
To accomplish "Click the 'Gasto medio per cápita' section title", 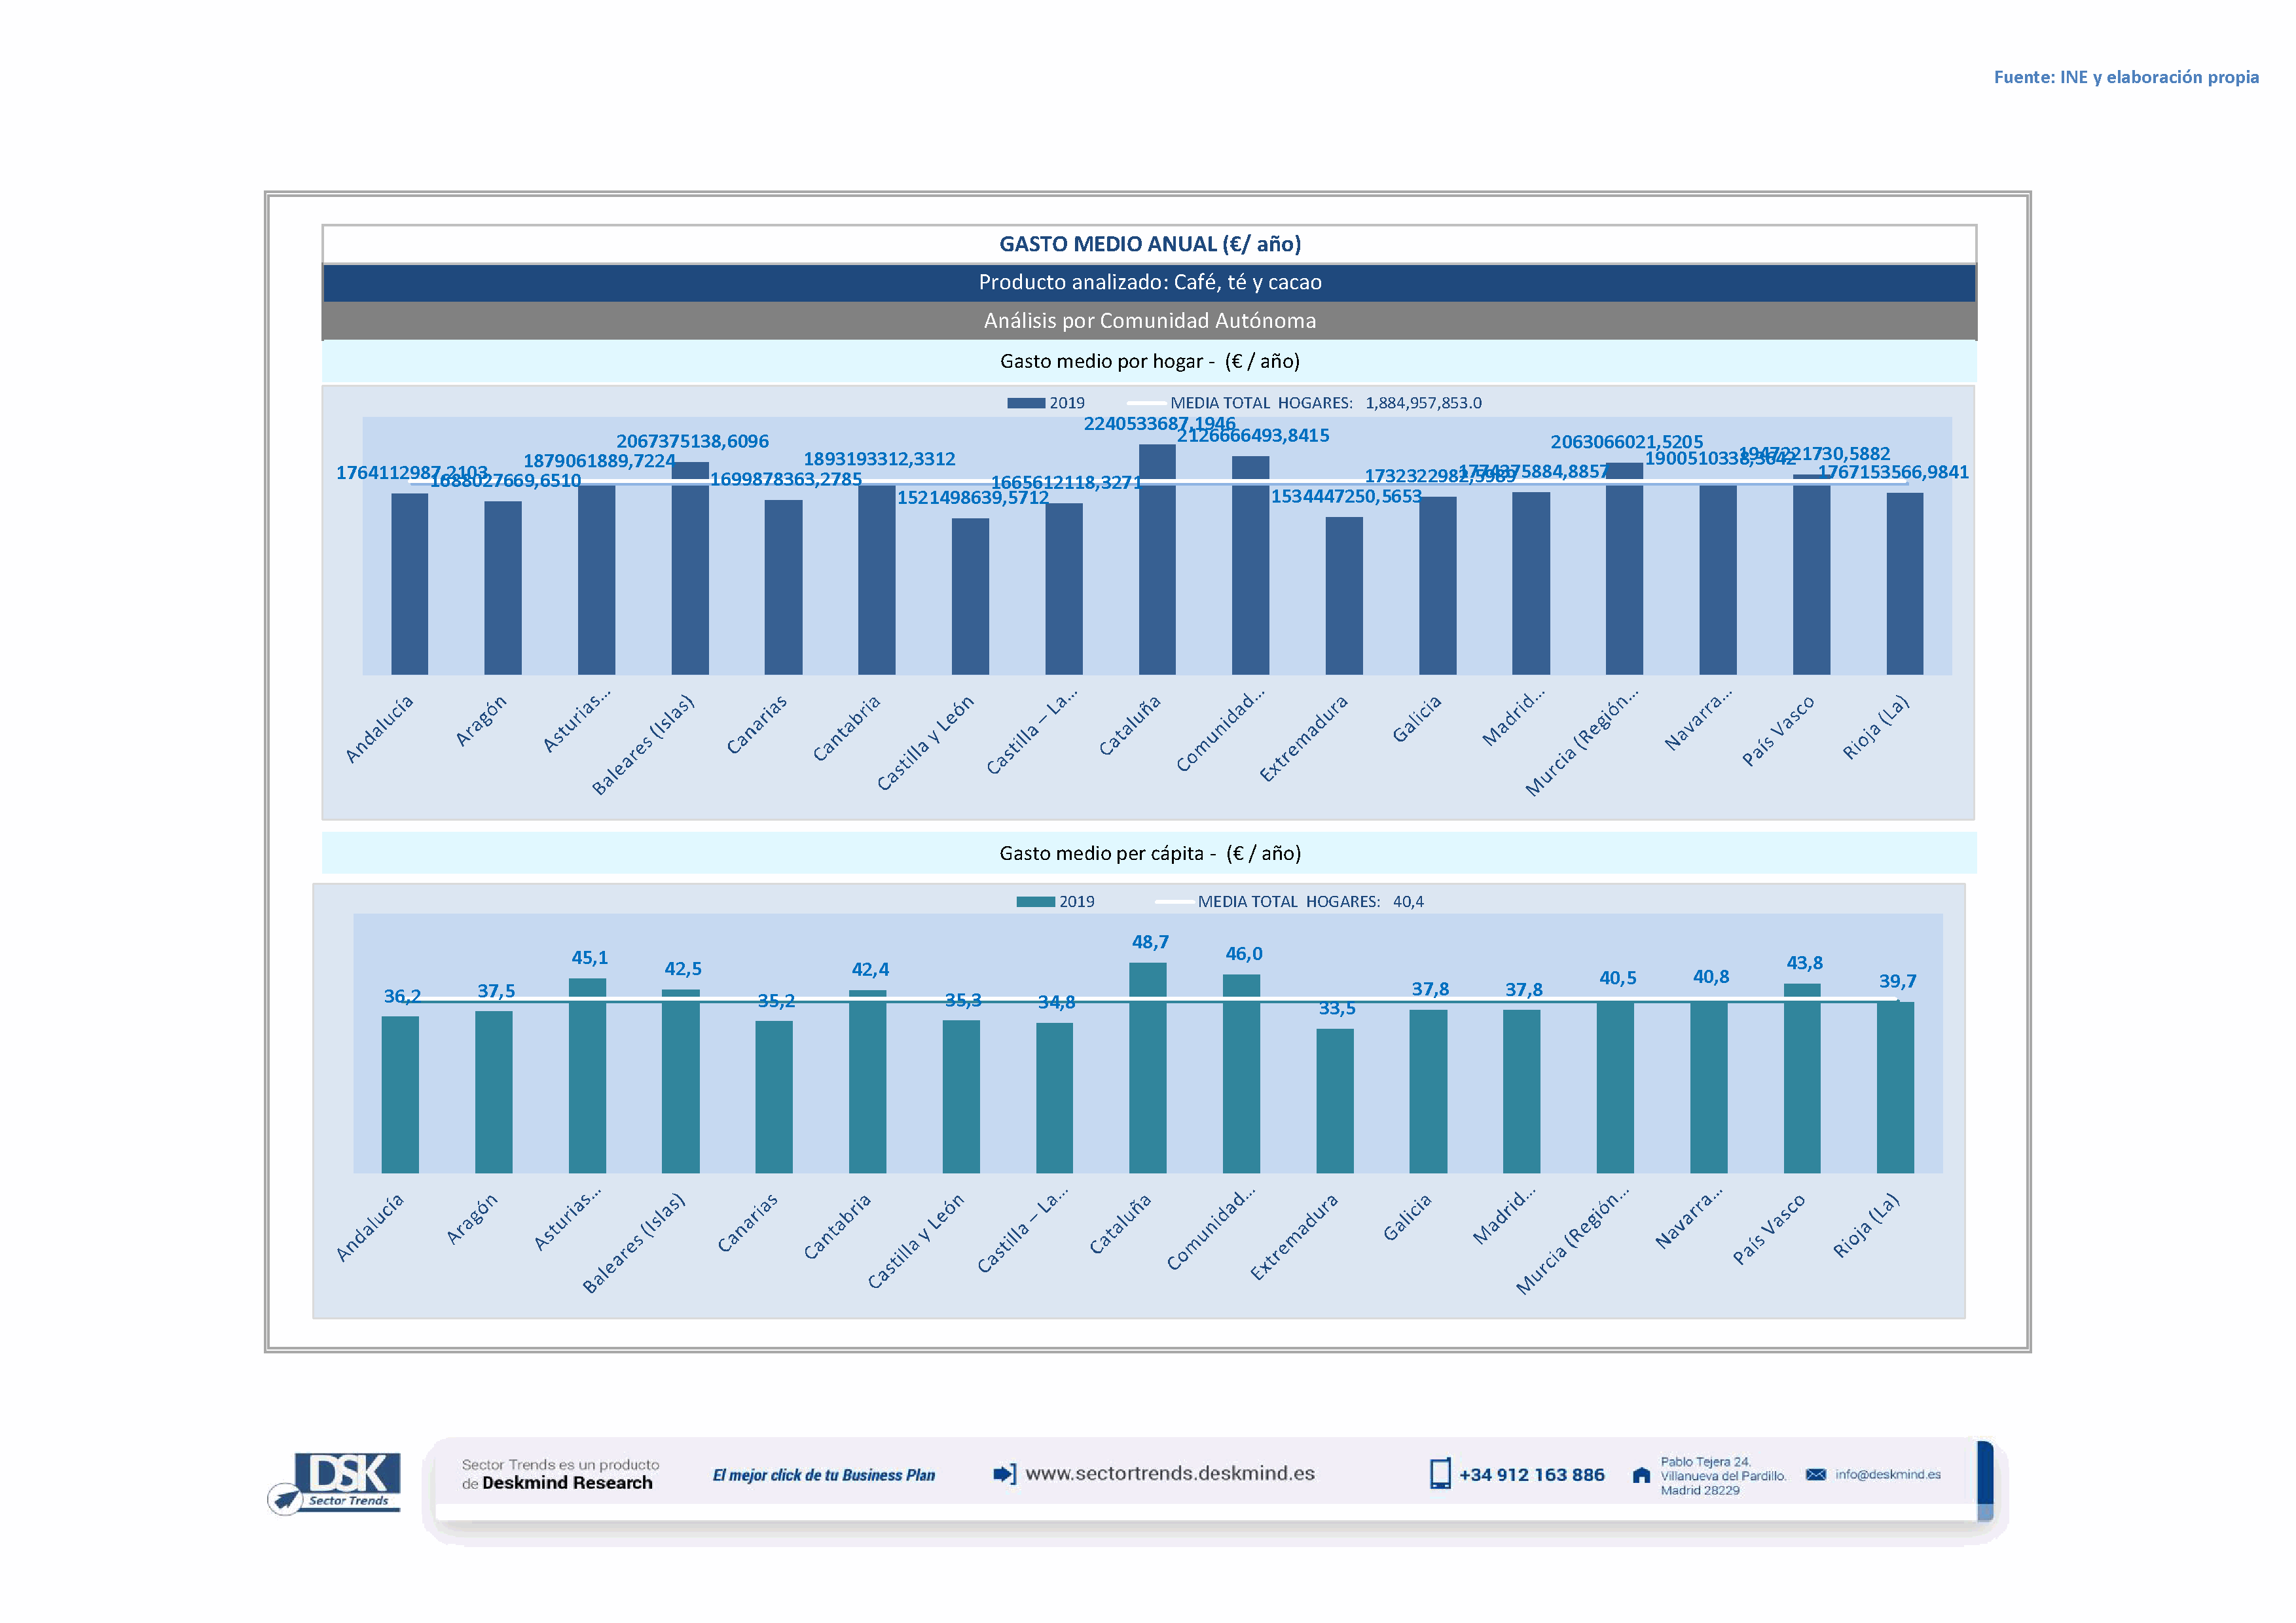I will coord(1149,853).
